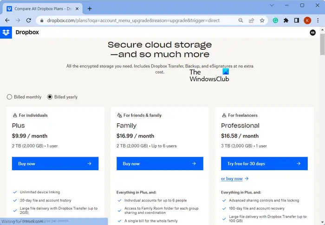Bookmark this page with the star

262,20
